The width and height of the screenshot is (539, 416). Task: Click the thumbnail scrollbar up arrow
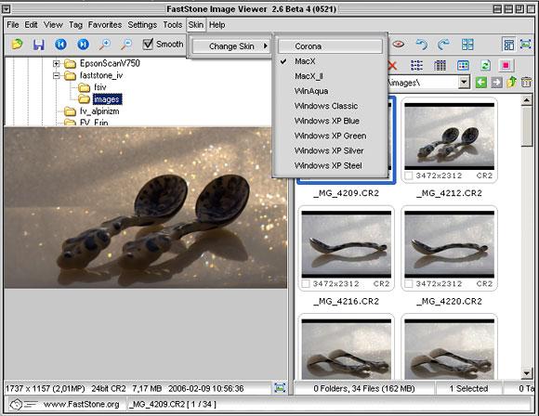(526, 100)
